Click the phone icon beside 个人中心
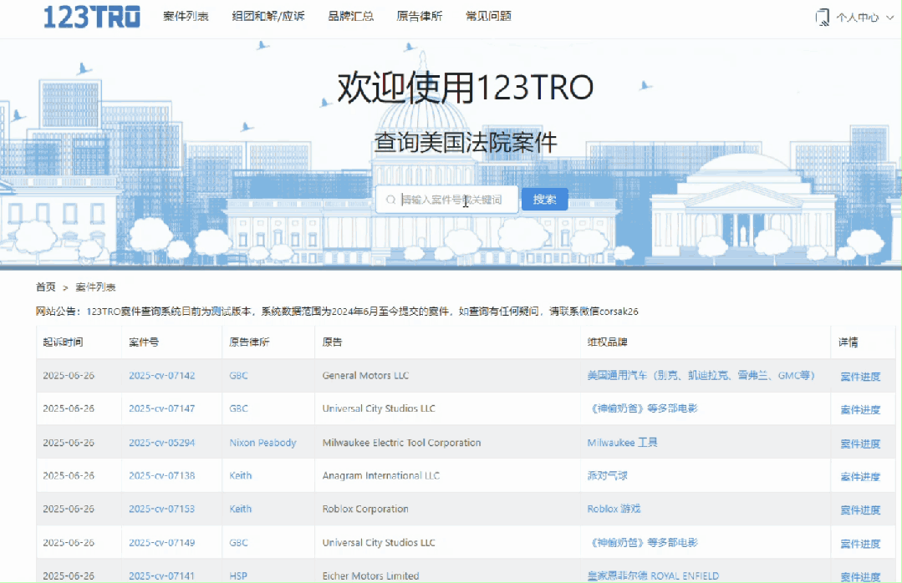Viewport: 902px width, 583px height. [x=822, y=17]
